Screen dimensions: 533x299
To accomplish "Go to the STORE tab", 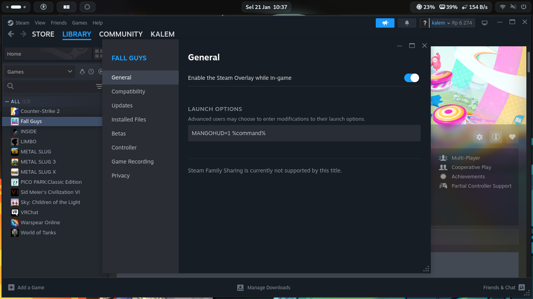I will [43, 34].
